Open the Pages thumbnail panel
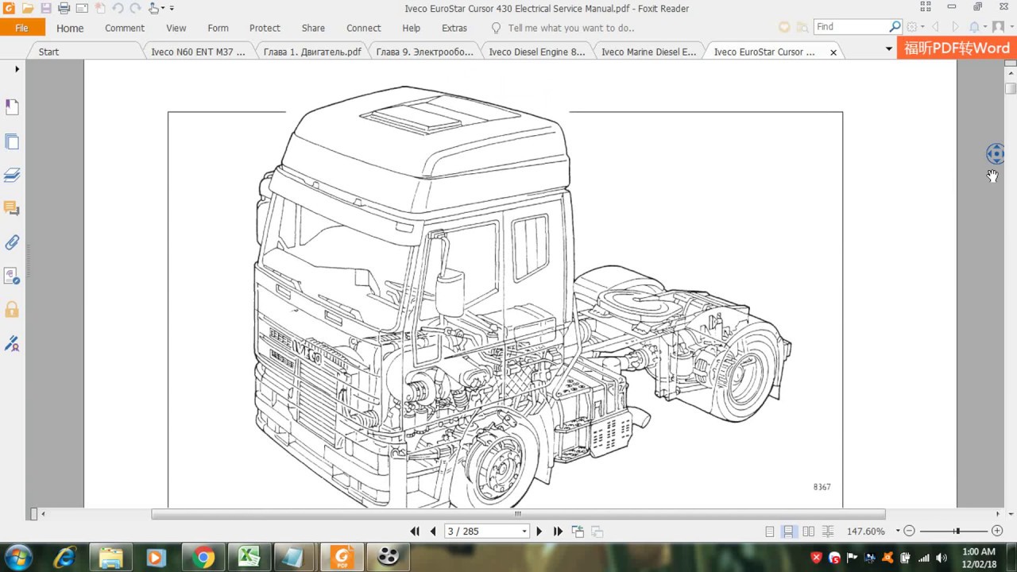The height and width of the screenshot is (572, 1017). [12, 142]
